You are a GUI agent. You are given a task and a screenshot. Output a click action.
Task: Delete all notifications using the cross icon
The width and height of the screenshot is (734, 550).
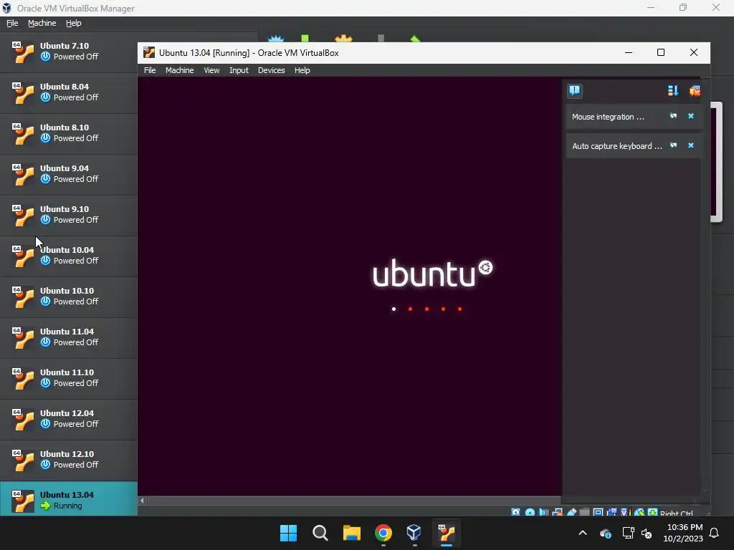click(x=695, y=91)
